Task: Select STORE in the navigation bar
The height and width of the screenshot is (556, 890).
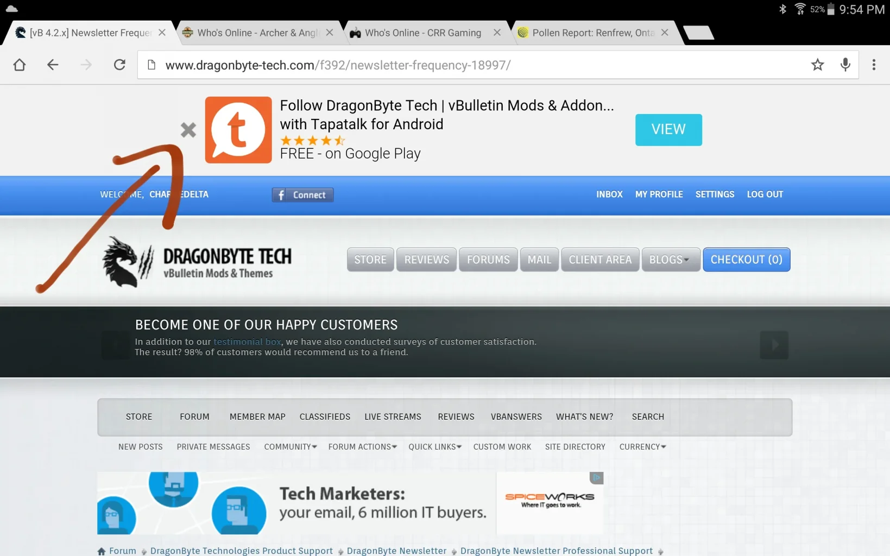Action: pyautogui.click(x=139, y=417)
